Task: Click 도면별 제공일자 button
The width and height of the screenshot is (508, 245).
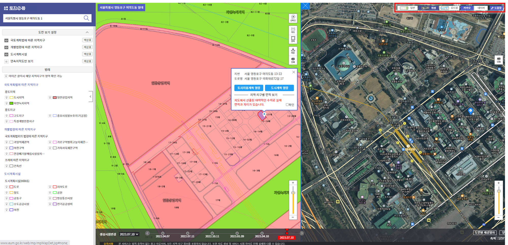Action: (x=485, y=233)
